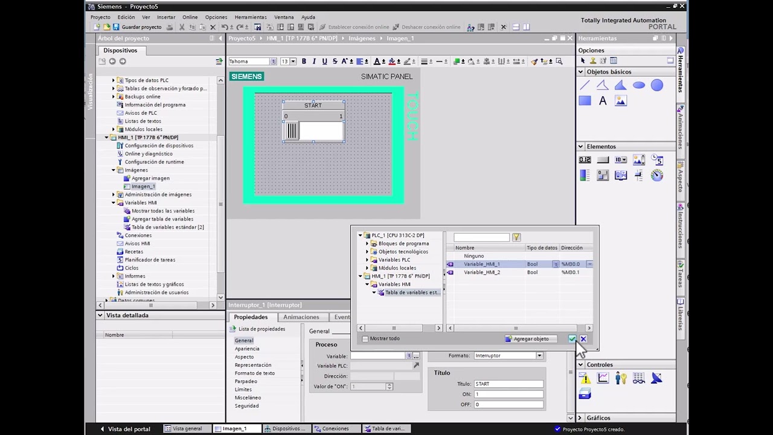Screen dimensions: 773x435
Task: Collapse the Objetos básicos section
Action: coord(581,72)
